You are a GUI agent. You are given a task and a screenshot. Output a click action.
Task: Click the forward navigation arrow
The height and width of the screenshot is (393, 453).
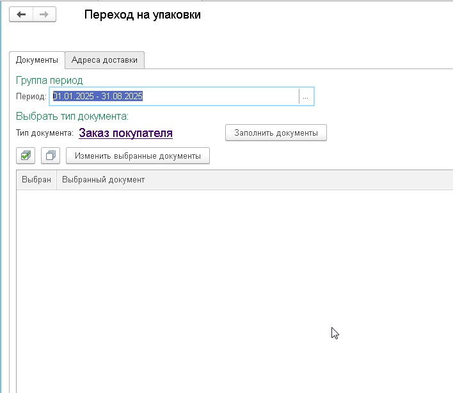(x=44, y=15)
